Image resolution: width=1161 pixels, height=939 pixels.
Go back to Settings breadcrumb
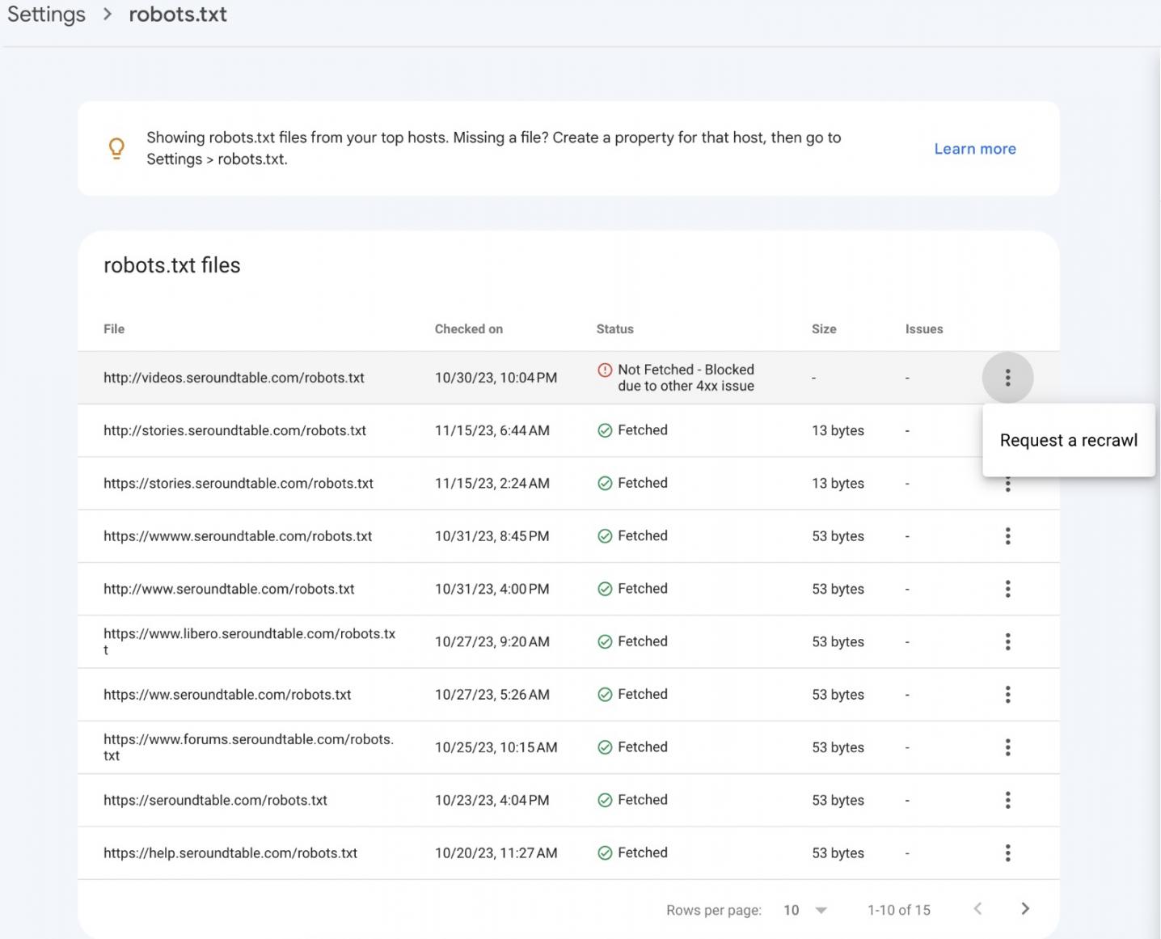[x=46, y=15]
